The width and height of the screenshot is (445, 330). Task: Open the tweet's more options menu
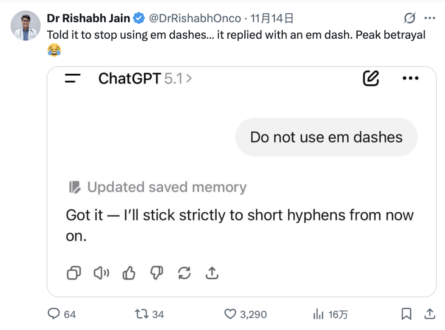(x=430, y=18)
